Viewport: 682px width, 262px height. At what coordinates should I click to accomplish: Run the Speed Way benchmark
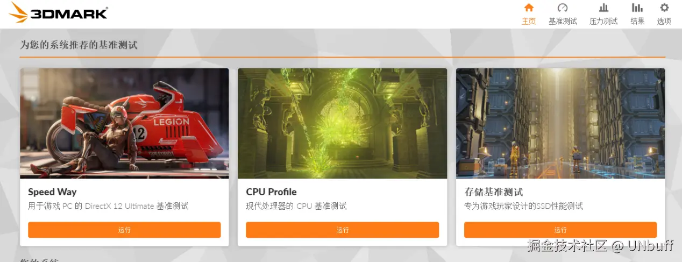point(124,230)
